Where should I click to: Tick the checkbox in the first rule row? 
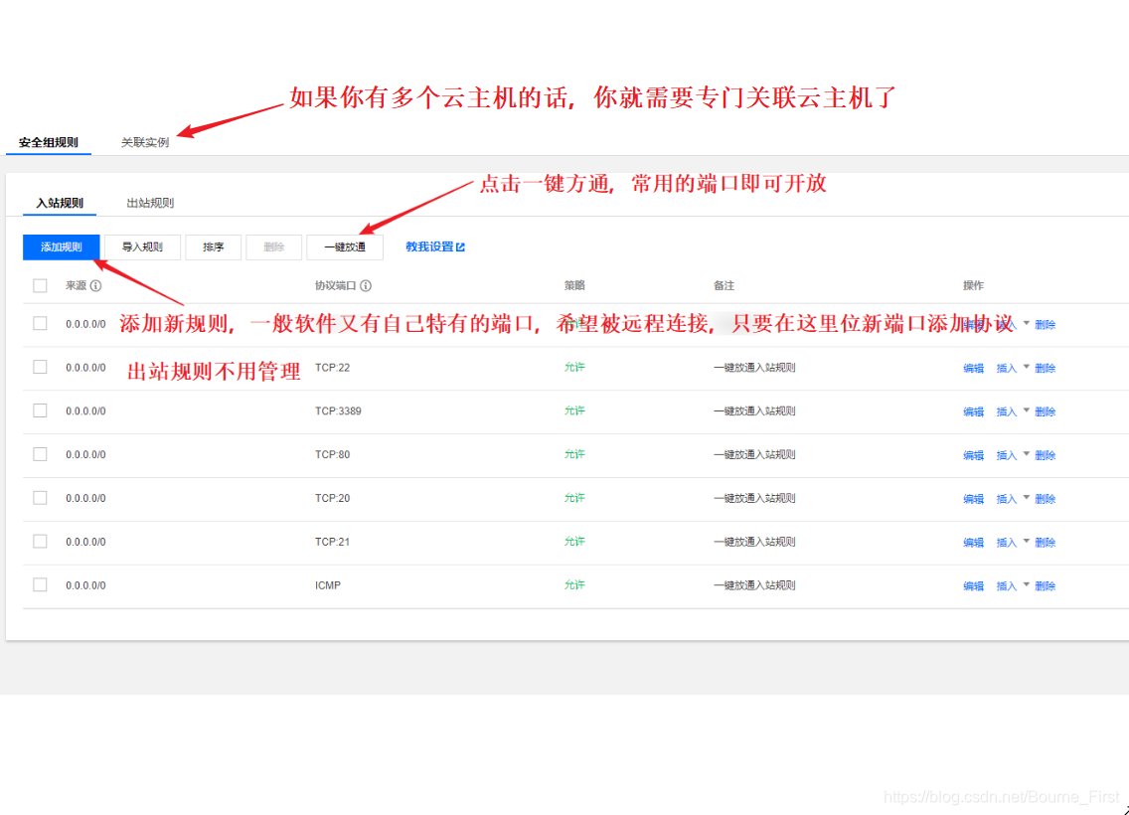point(41,323)
